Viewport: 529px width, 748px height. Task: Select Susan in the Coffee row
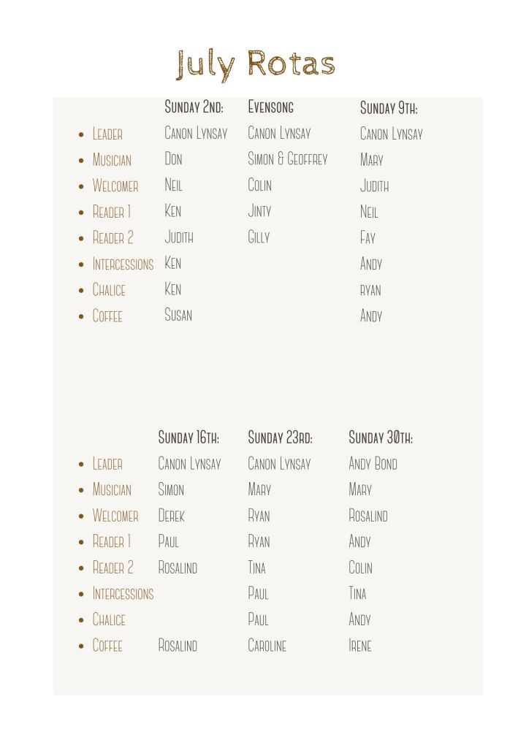tap(178, 316)
